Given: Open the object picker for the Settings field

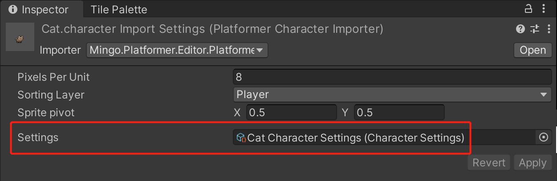Looking at the screenshot, I should (543, 138).
